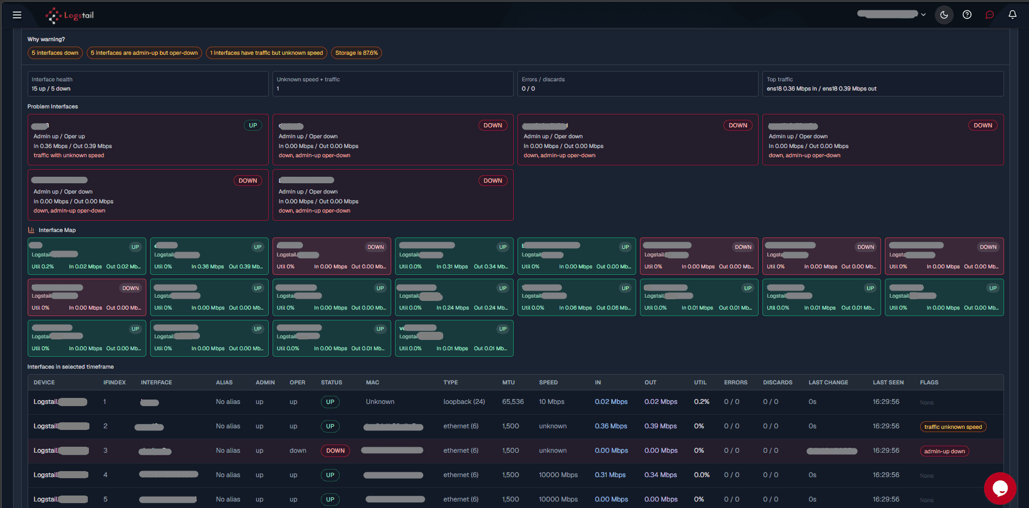Sort table by TYPE column
Image resolution: width=1029 pixels, height=508 pixels.
click(x=450, y=383)
